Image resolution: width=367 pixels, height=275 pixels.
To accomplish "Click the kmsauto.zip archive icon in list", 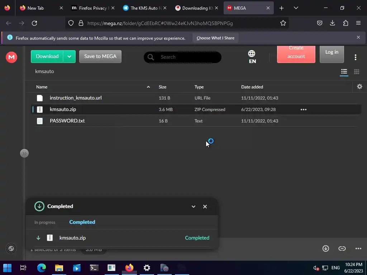I will tap(40, 110).
